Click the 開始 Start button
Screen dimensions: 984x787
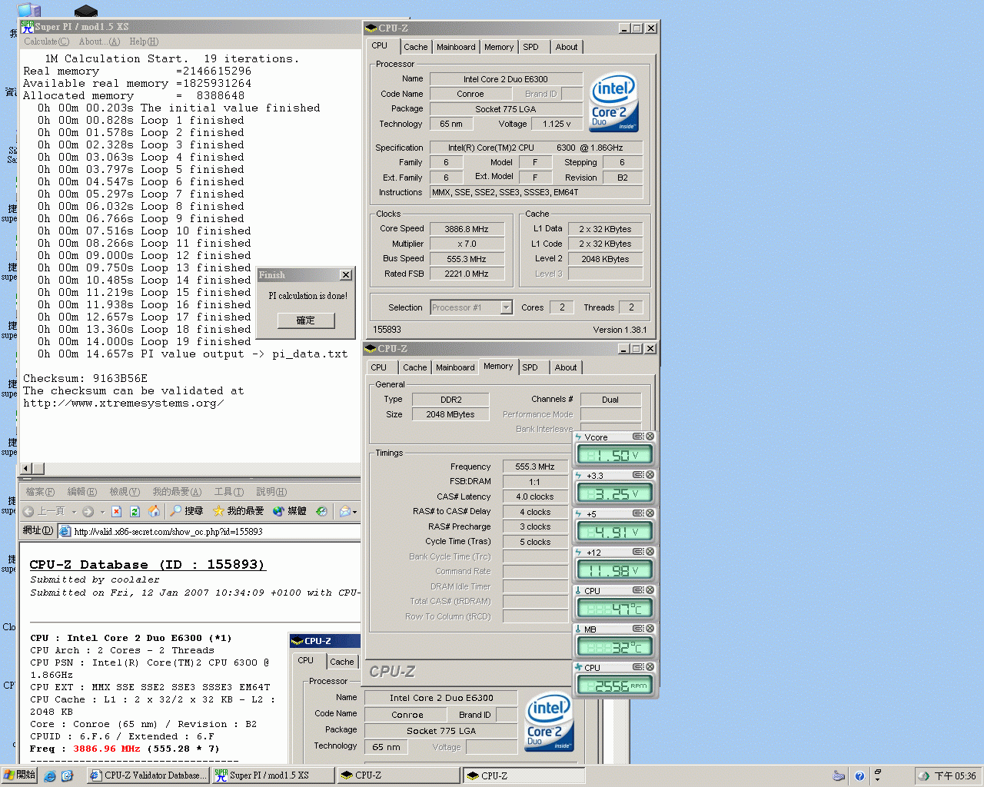point(20,775)
